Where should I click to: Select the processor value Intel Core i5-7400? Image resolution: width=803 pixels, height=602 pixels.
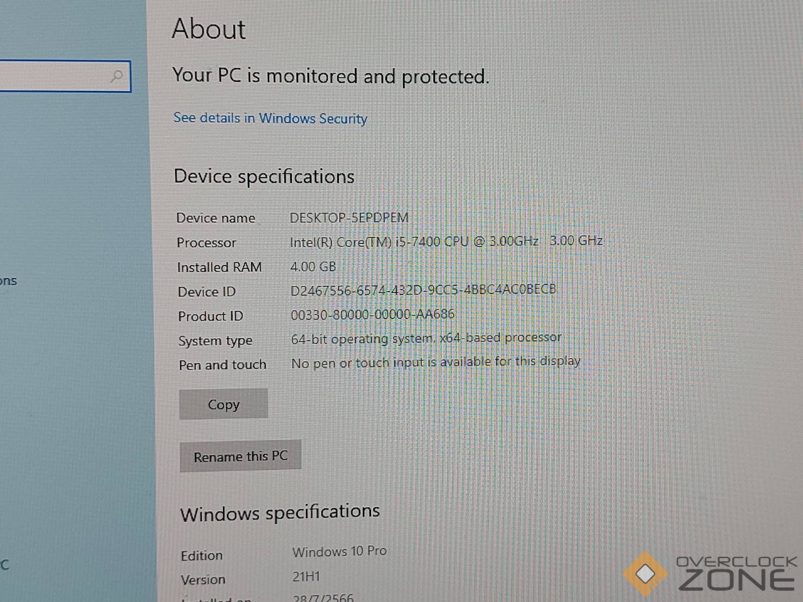click(446, 241)
